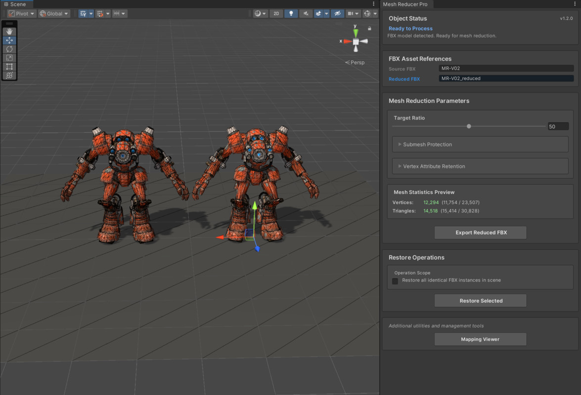Image resolution: width=581 pixels, height=395 pixels.
Task: Toggle hidden objects visibility icon
Action: click(337, 14)
